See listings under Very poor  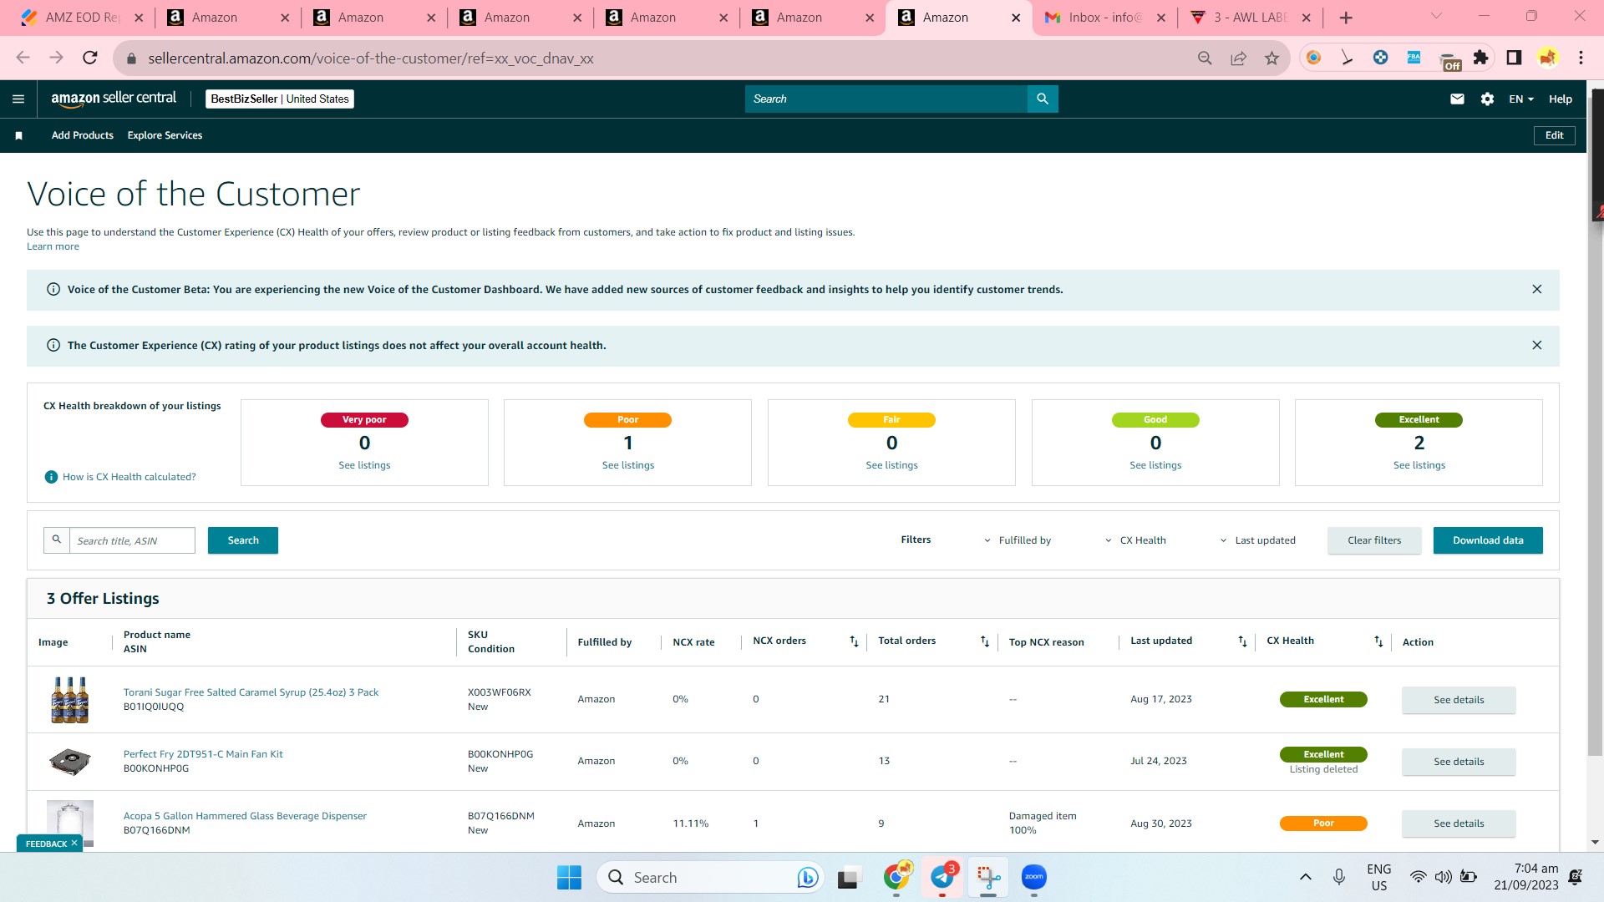(364, 465)
